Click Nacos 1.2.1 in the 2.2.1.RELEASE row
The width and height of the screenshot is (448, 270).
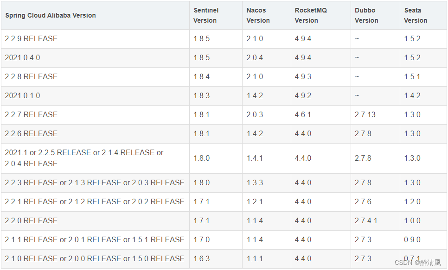[255, 201]
